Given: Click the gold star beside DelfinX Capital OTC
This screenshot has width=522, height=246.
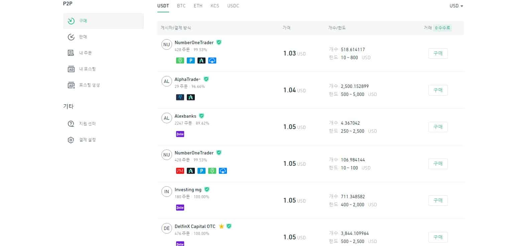Looking at the screenshot, I should [x=221, y=226].
